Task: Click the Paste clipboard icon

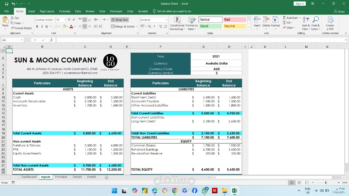Action: (x=5, y=20)
